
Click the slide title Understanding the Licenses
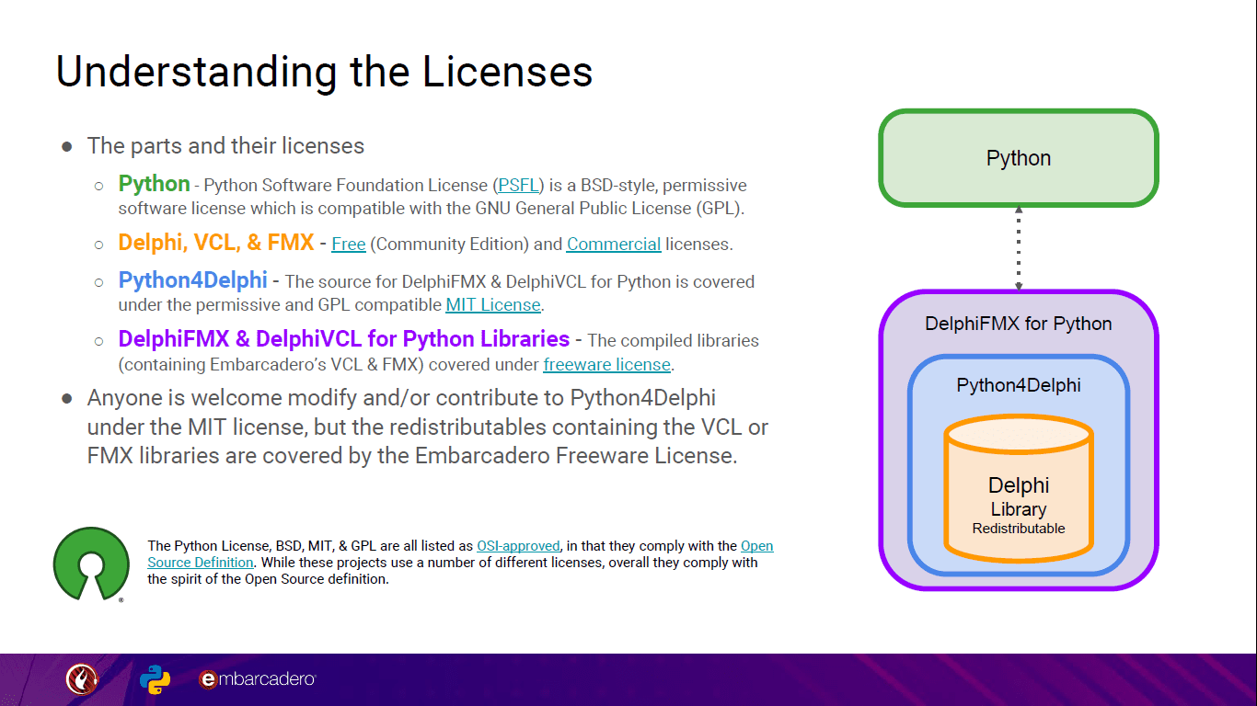[325, 72]
